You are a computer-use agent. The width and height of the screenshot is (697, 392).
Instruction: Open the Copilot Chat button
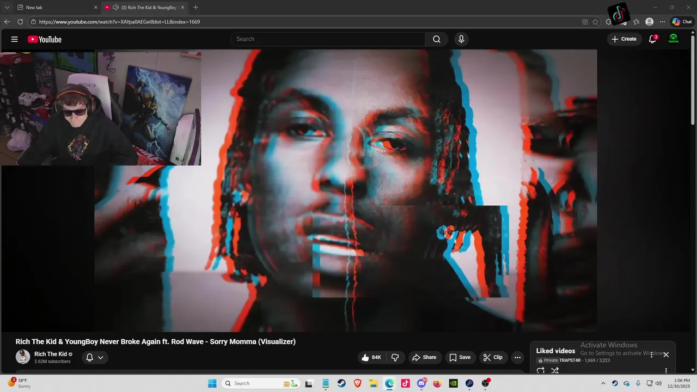(x=682, y=22)
